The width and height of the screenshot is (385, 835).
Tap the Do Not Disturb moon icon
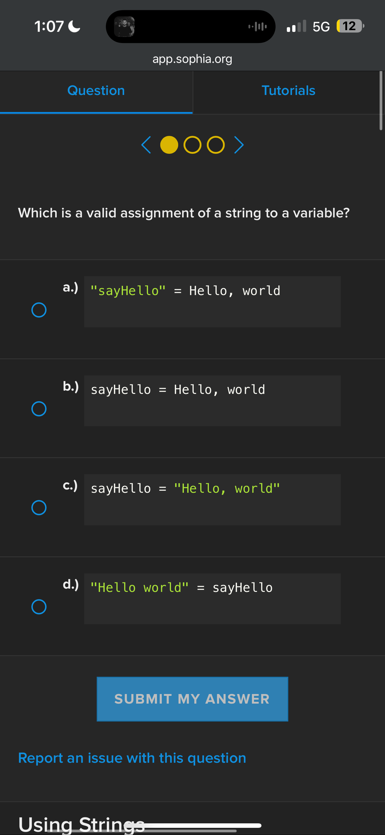74,26
